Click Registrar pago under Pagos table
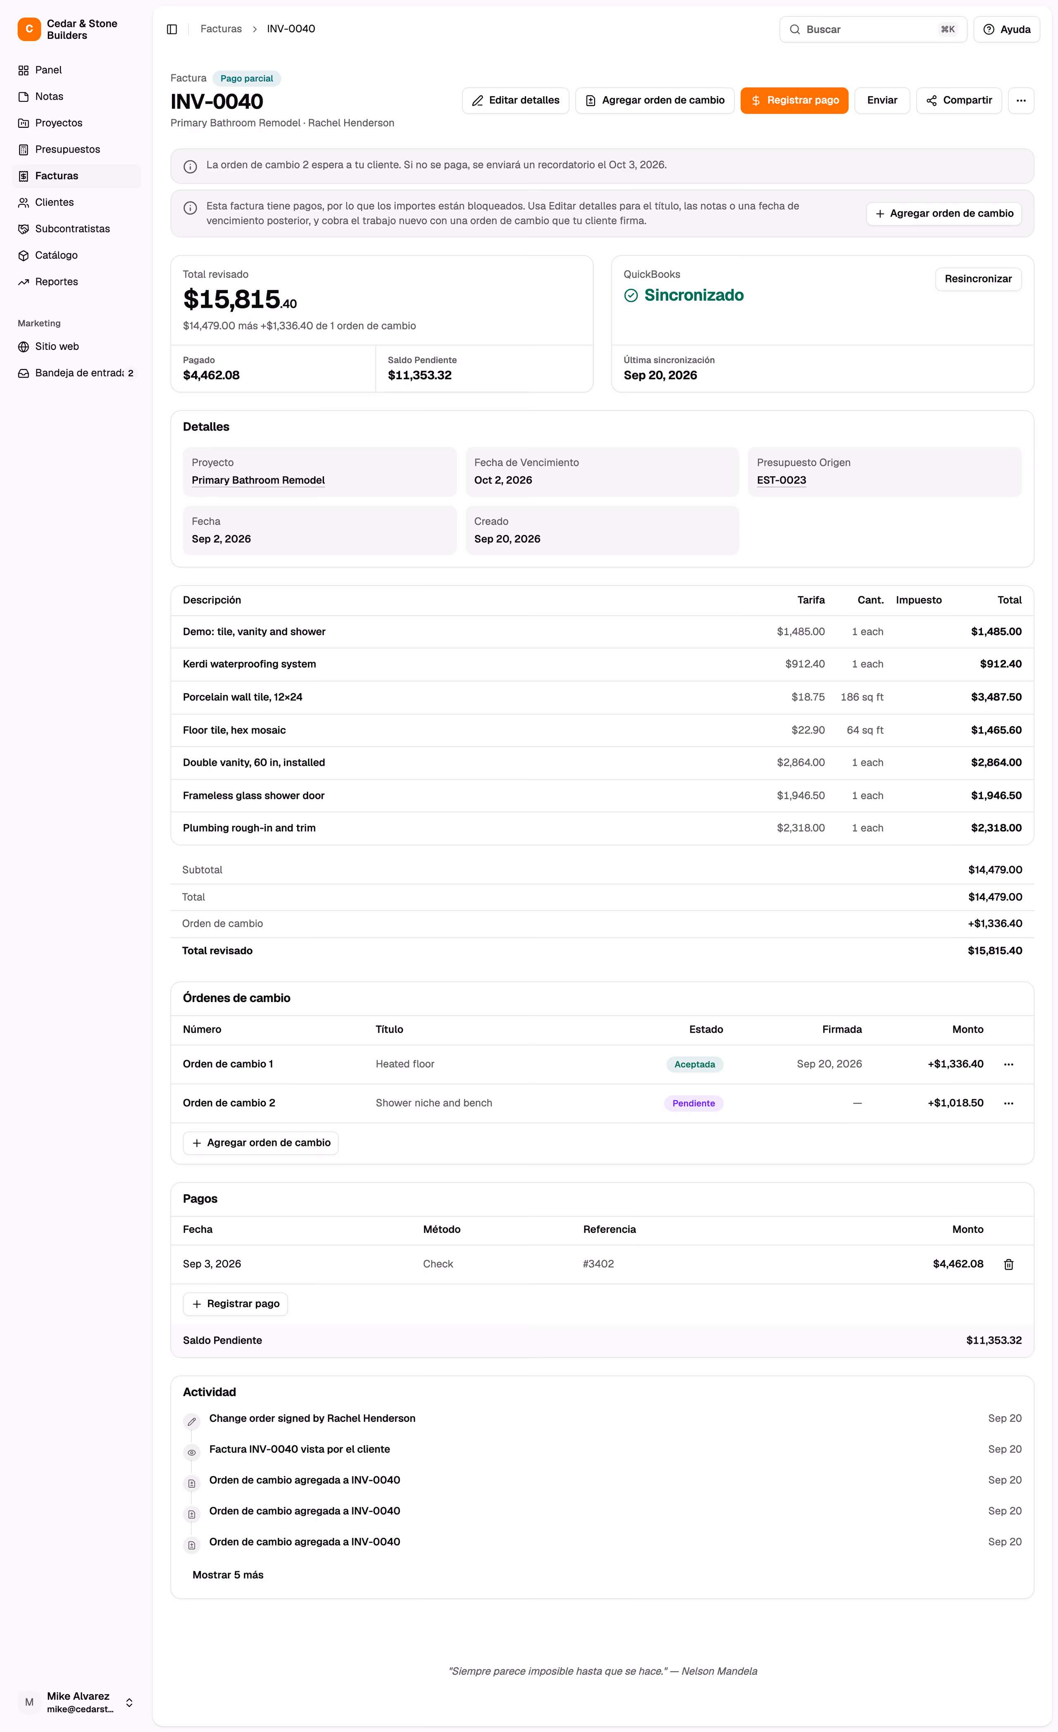Viewport: 1058px width, 1732px height. [x=235, y=1304]
